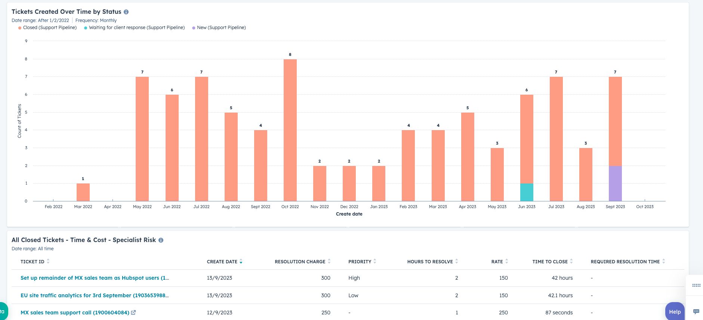
Task: Toggle New (Support Pipeline) legend series
Action: [x=219, y=28]
